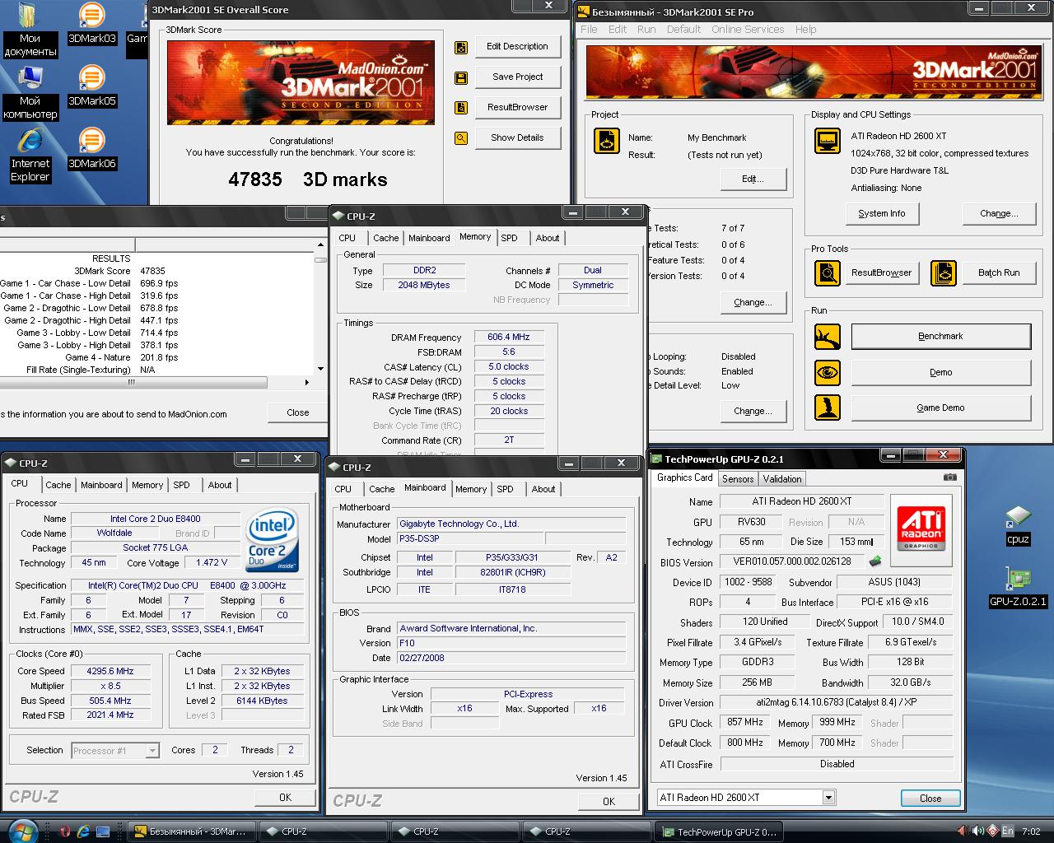Click the results list scroll-right arrow

[307, 382]
